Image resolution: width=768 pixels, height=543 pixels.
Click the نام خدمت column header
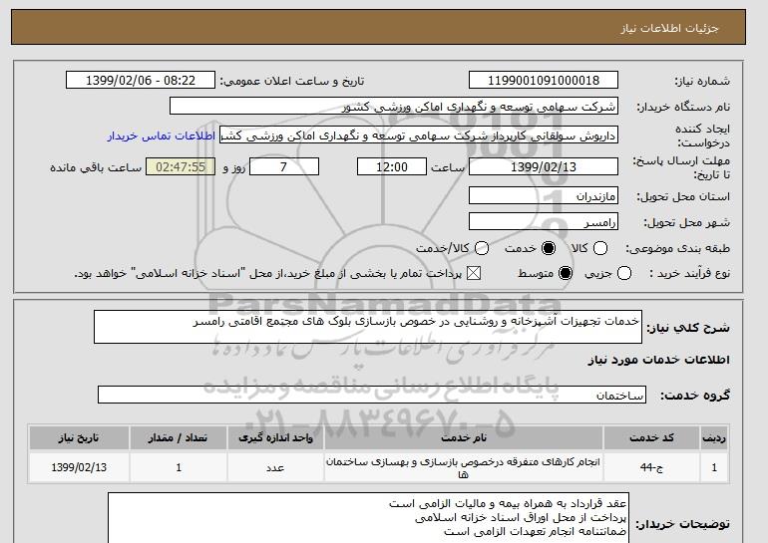(464, 437)
